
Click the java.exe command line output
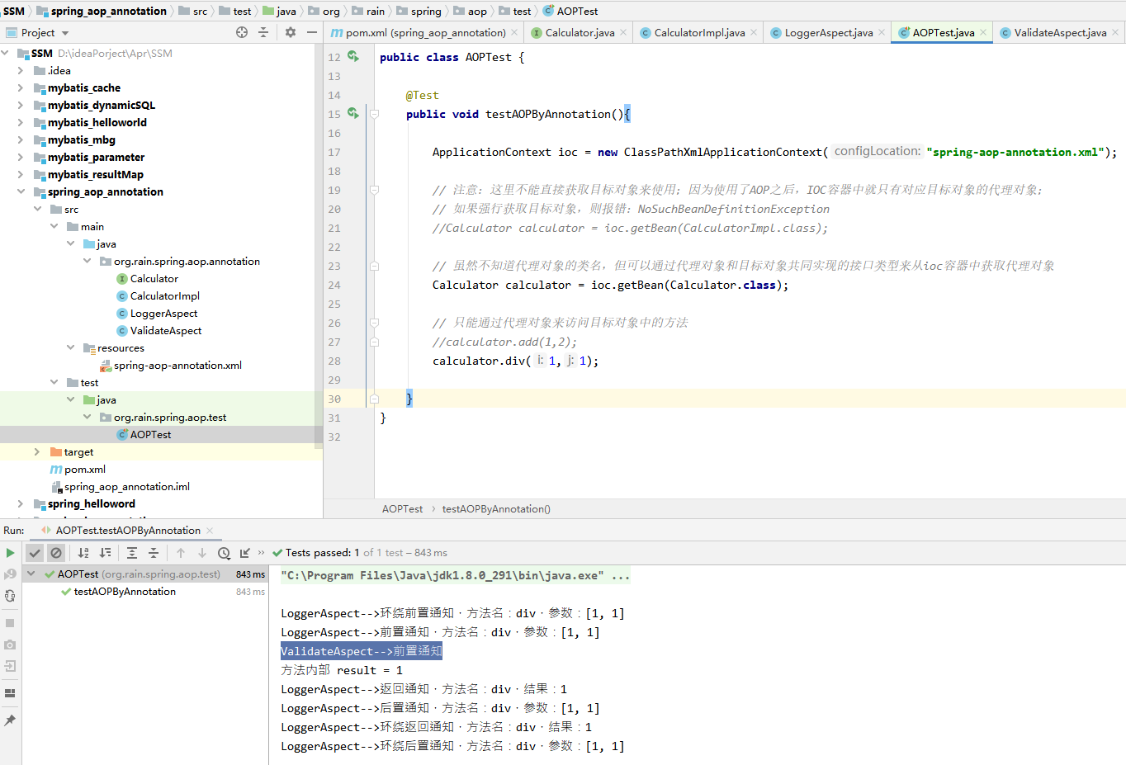(x=455, y=576)
